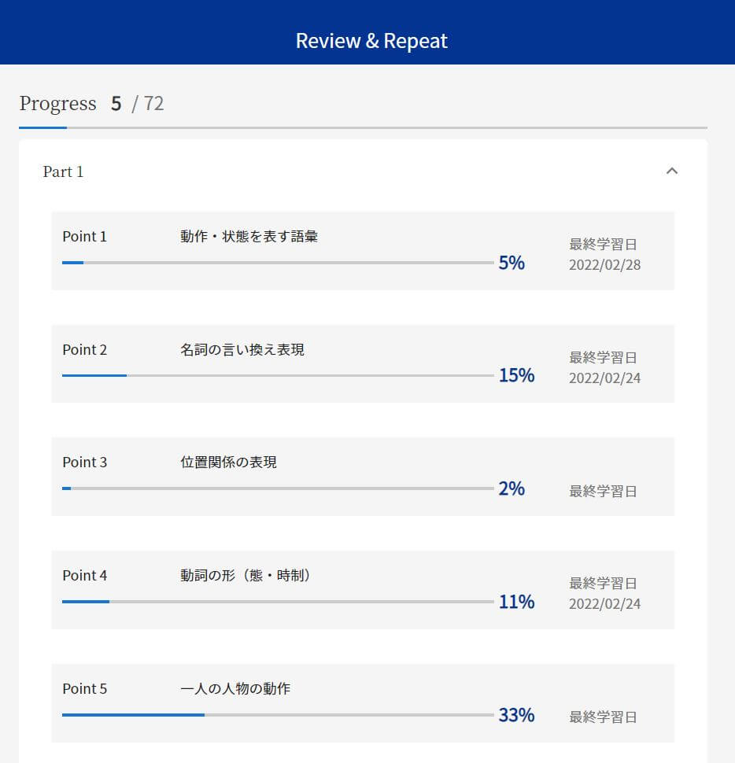The width and height of the screenshot is (735, 763).
Task: Click Point 4 label text
Action: click(x=85, y=575)
